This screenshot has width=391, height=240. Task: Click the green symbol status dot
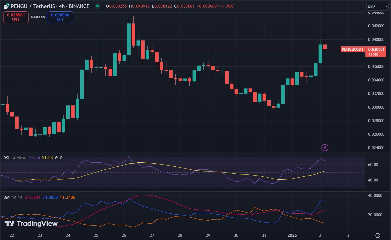click(97, 6)
